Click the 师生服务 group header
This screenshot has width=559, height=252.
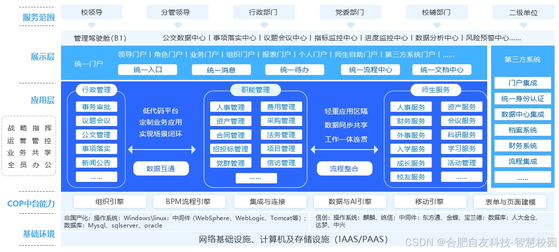click(435, 90)
